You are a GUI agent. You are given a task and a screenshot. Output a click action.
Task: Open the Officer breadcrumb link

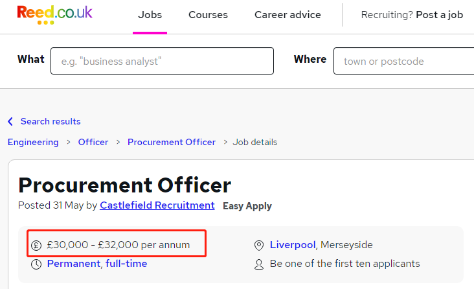tap(93, 142)
